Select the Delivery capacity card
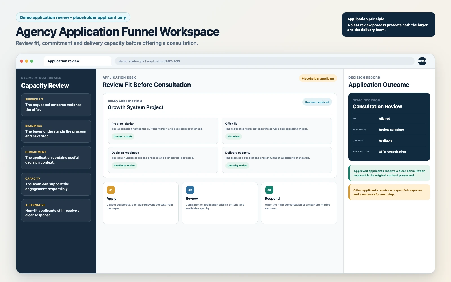Image resolution: width=451 pixels, height=282 pixels. coord(277,160)
